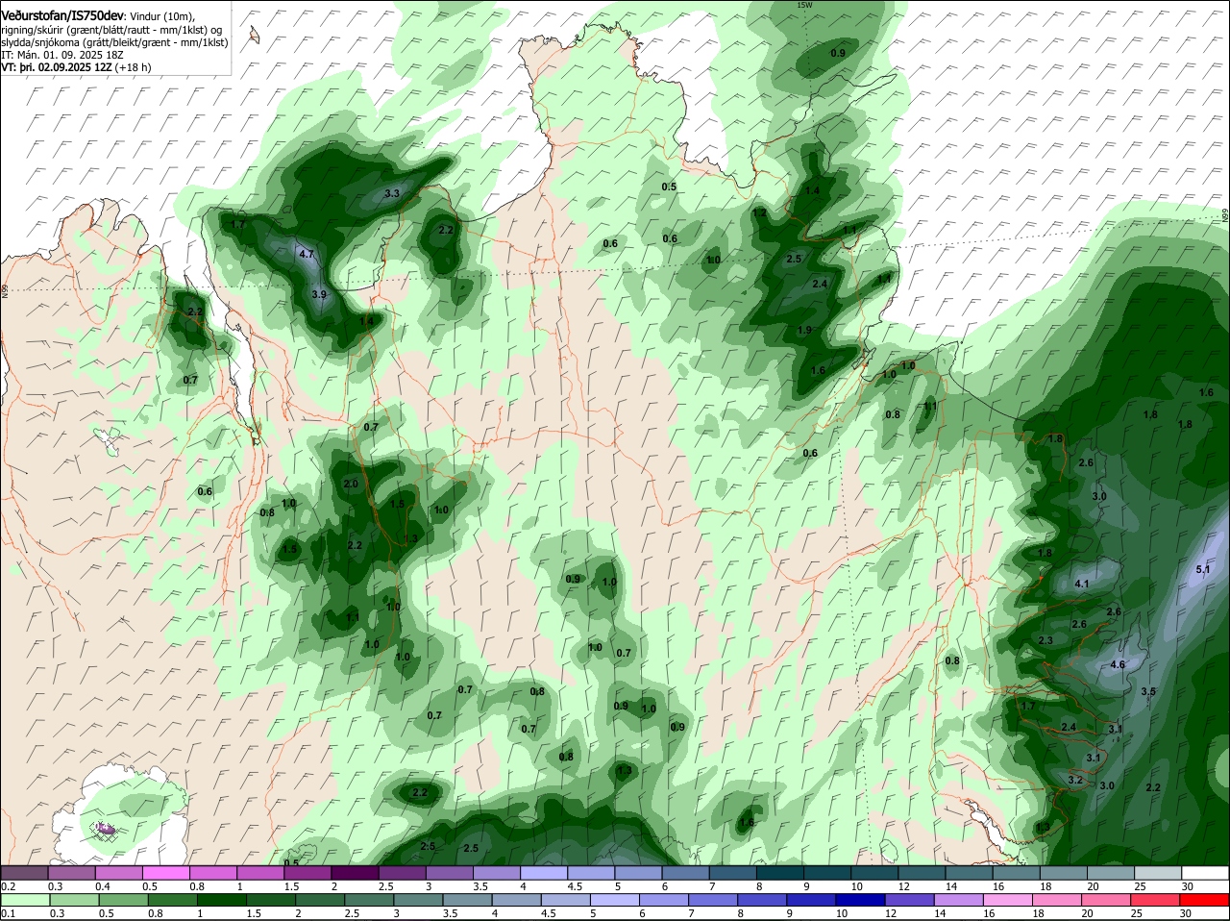Click the 4.6 precipitation value on the map
The height and width of the screenshot is (921, 1230).
tap(1118, 664)
